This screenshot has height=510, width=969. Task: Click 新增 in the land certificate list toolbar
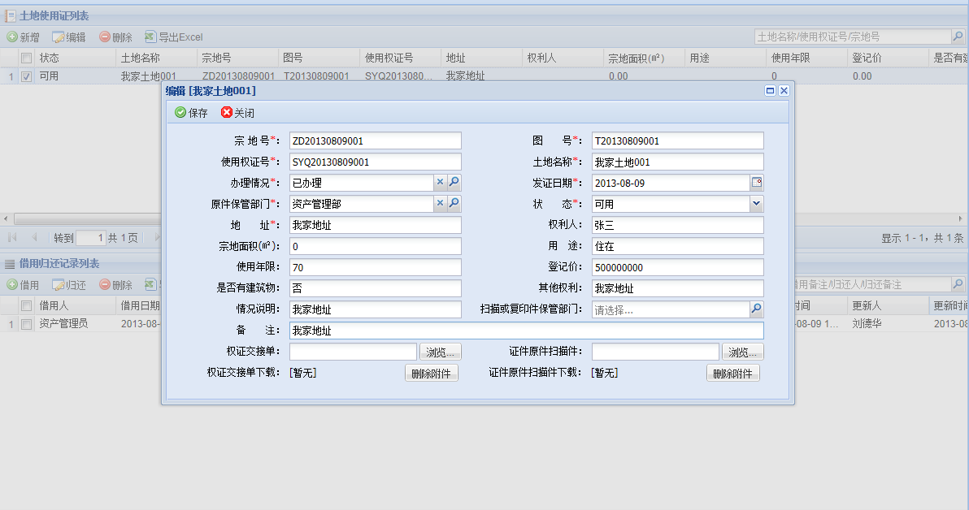tap(23, 37)
